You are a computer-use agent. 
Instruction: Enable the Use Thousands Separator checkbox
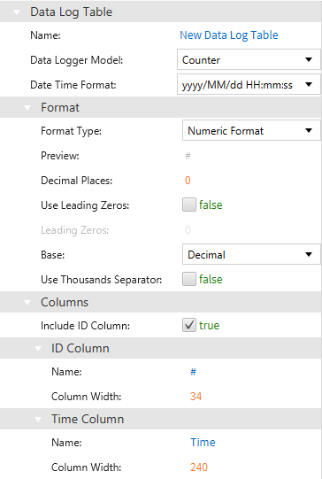tap(189, 279)
